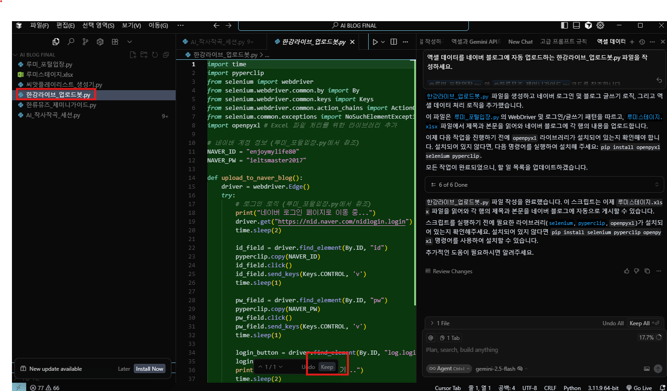Open chat history with the clock icon
The width and height of the screenshot is (667, 391).
point(642,42)
